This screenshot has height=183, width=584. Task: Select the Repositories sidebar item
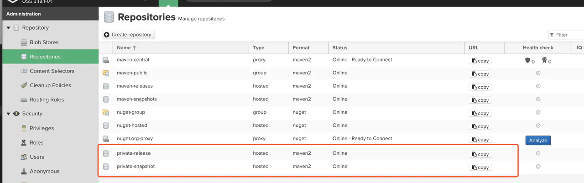[45, 57]
